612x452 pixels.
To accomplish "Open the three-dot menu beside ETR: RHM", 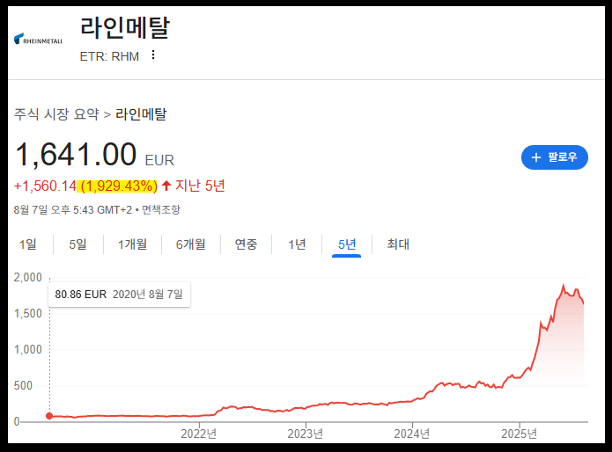I will 153,55.
